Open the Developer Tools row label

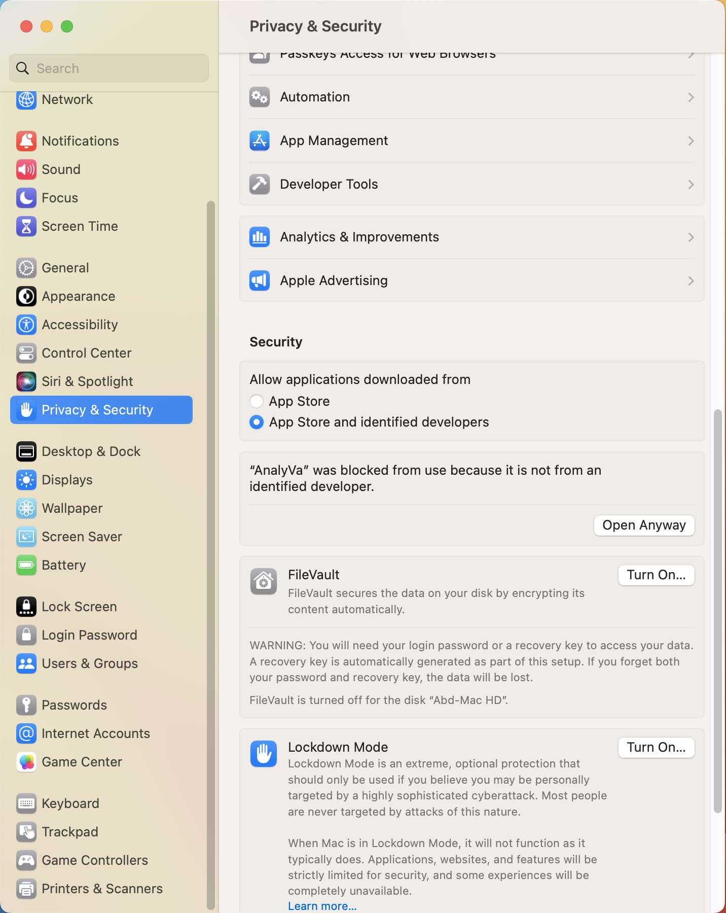(329, 184)
